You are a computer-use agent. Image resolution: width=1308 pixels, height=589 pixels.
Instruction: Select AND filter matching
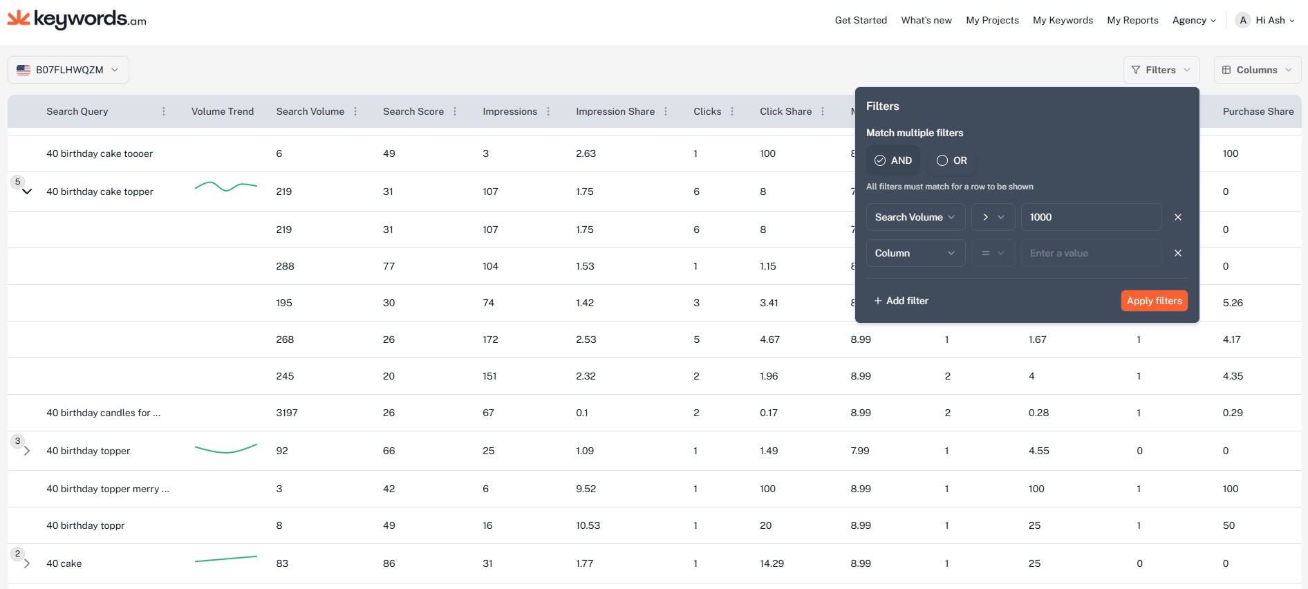pos(893,160)
